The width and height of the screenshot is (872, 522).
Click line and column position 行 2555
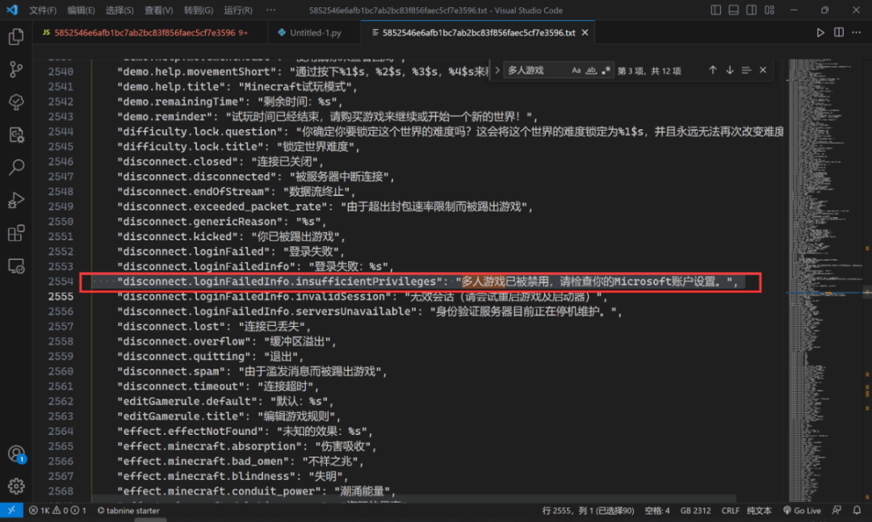point(588,511)
